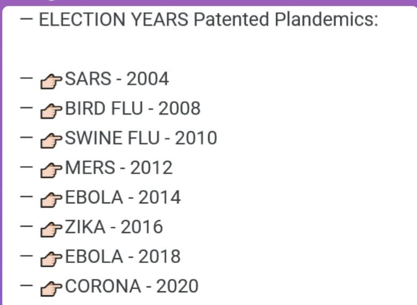
Task: Select the hand emoji before EBOLA - 2018
Action: click(52, 259)
